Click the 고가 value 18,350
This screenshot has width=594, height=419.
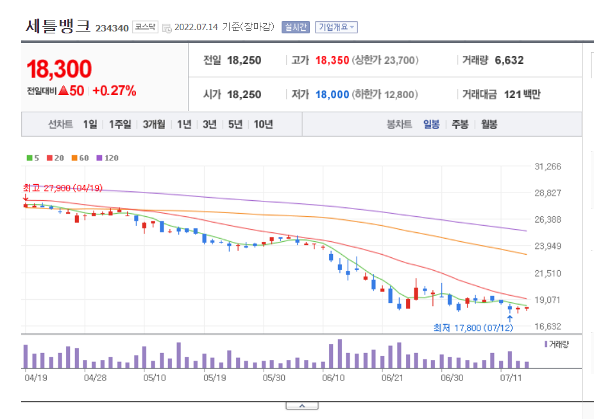click(x=332, y=60)
